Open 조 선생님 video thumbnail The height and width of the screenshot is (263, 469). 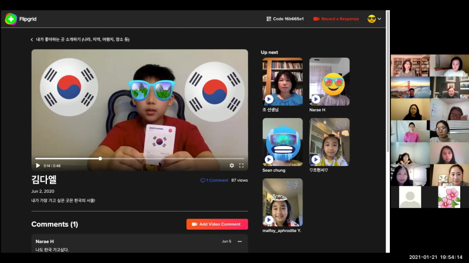point(283,81)
